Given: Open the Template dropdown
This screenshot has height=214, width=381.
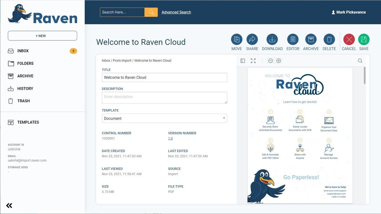Looking at the screenshot, I should click(164, 118).
